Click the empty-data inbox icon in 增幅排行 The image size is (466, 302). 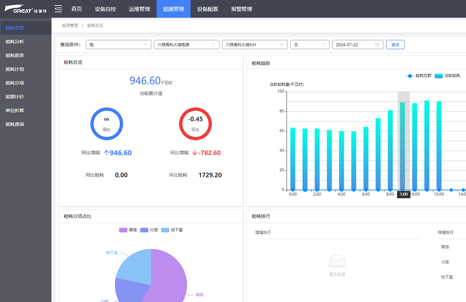[x=337, y=261]
